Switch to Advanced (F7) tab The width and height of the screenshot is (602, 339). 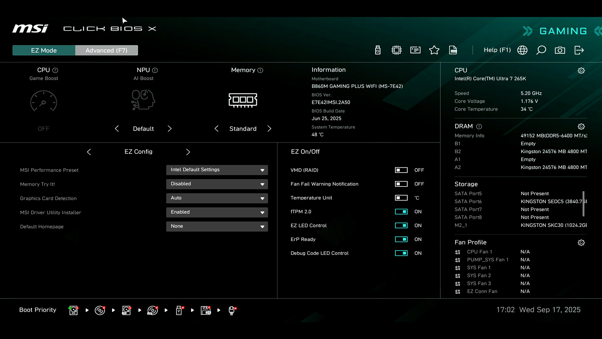pos(106,50)
